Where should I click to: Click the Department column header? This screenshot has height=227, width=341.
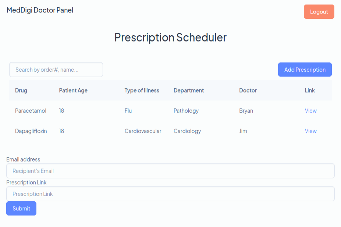coord(188,90)
